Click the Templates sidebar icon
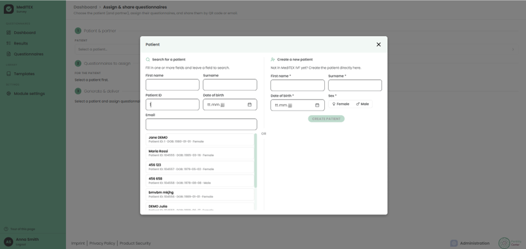This screenshot has width=526, height=249. coord(9,74)
